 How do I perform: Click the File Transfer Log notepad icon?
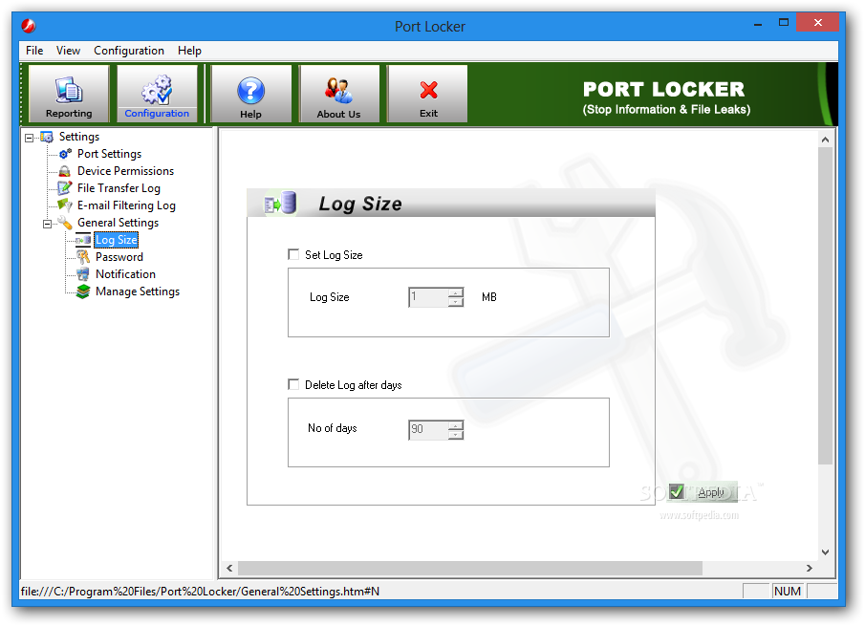tap(65, 188)
